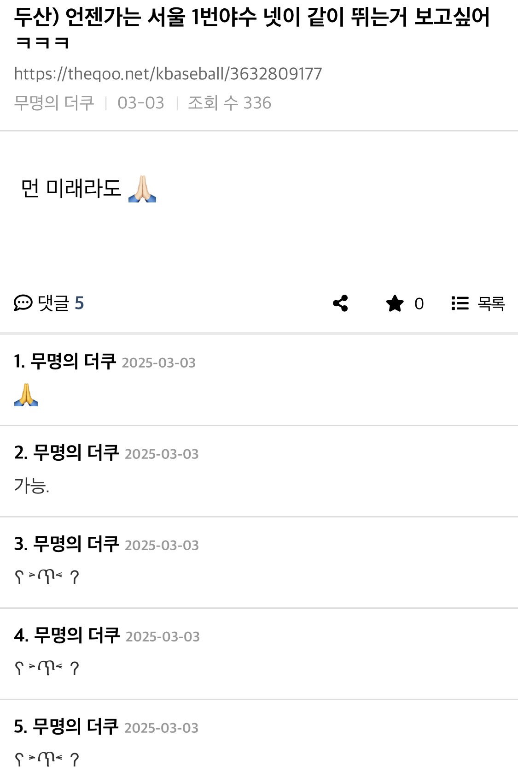Tap the 조회 수 336 view count

coord(229,103)
